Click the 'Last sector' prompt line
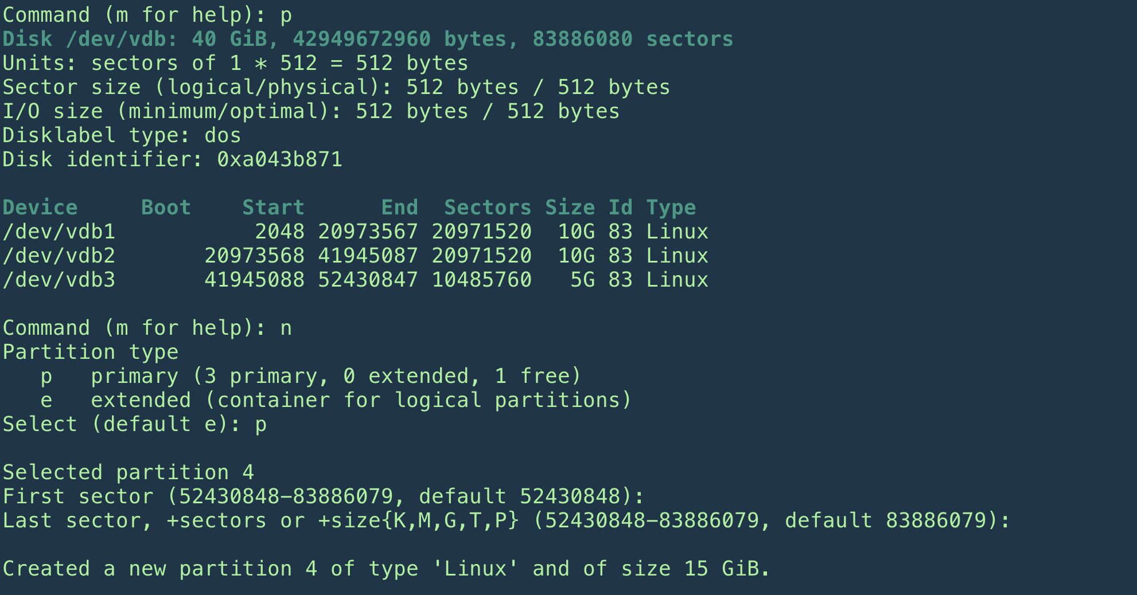The height and width of the screenshot is (595, 1137). (505, 520)
